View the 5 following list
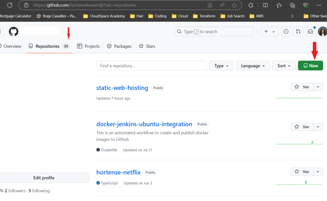The width and height of the screenshot is (327, 201). (39, 191)
